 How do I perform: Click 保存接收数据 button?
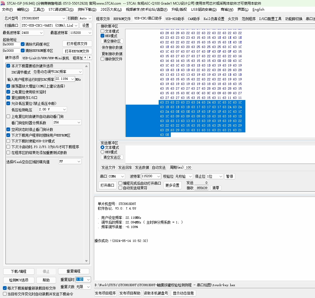click(112, 47)
